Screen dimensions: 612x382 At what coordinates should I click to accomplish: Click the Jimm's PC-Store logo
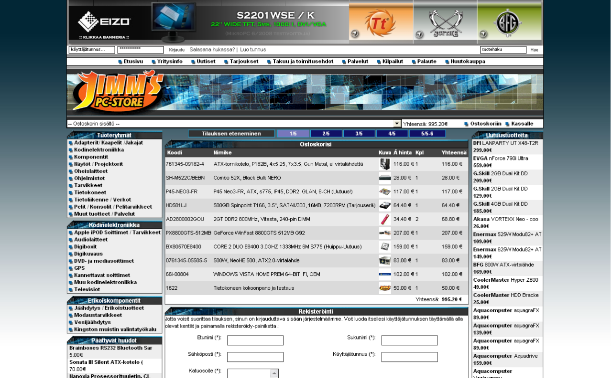click(115, 91)
